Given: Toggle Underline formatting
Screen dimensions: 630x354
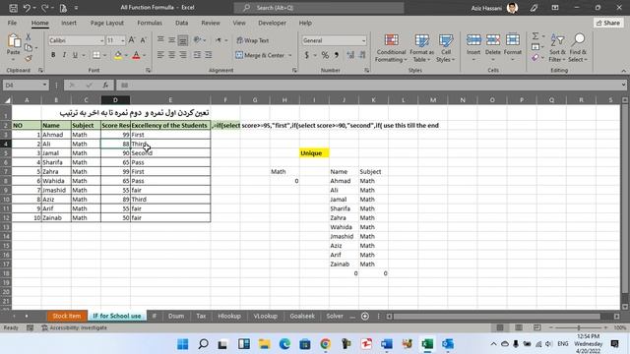Looking at the screenshot, I should 75,55.
